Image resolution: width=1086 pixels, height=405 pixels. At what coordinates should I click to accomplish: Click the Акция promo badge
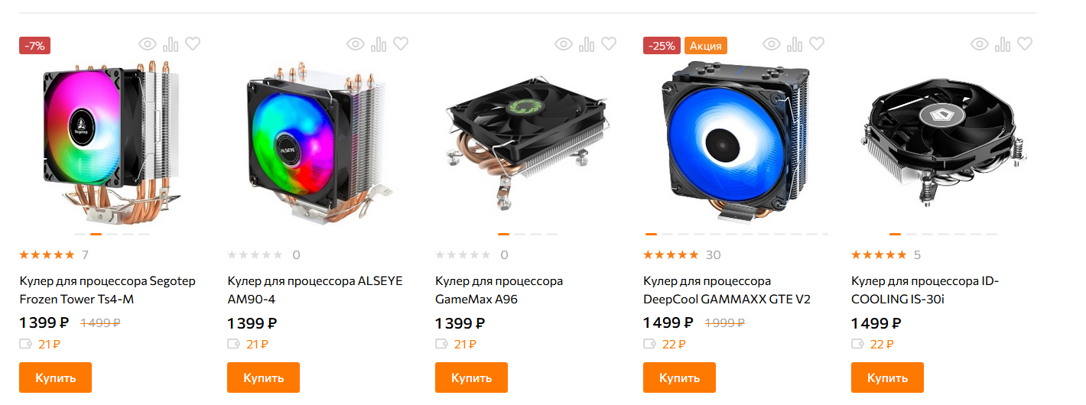pos(706,46)
